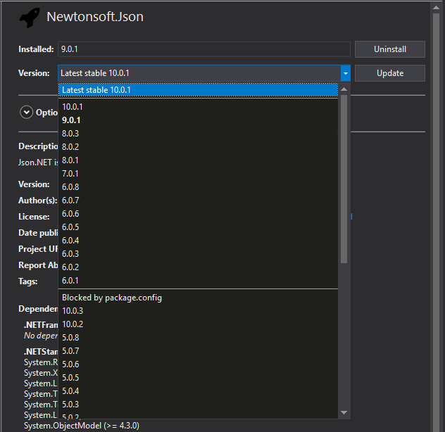Select version 6.0.1 in the list
445x432 pixels.
[71, 281]
